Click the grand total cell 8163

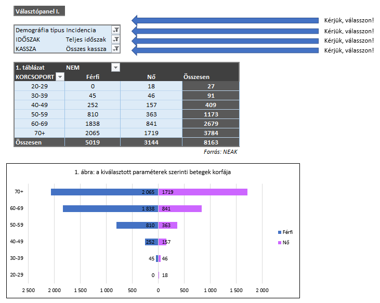211,142
